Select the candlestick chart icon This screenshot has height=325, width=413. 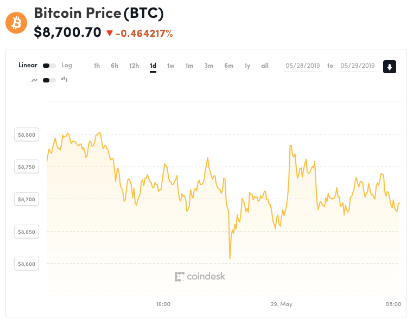64,79
